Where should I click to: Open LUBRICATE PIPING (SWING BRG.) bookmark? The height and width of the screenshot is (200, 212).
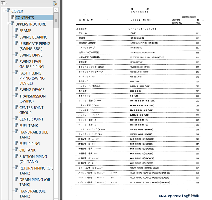click(35, 46)
